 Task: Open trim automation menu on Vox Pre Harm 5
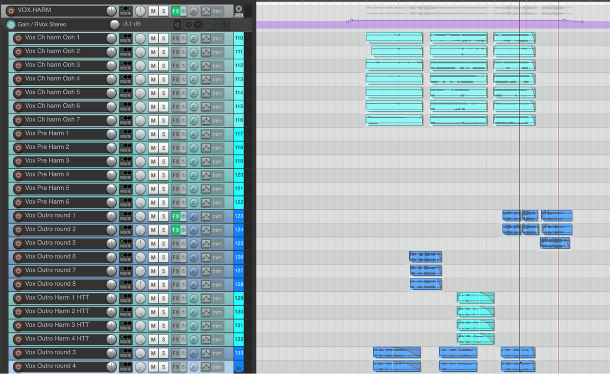[217, 189]
